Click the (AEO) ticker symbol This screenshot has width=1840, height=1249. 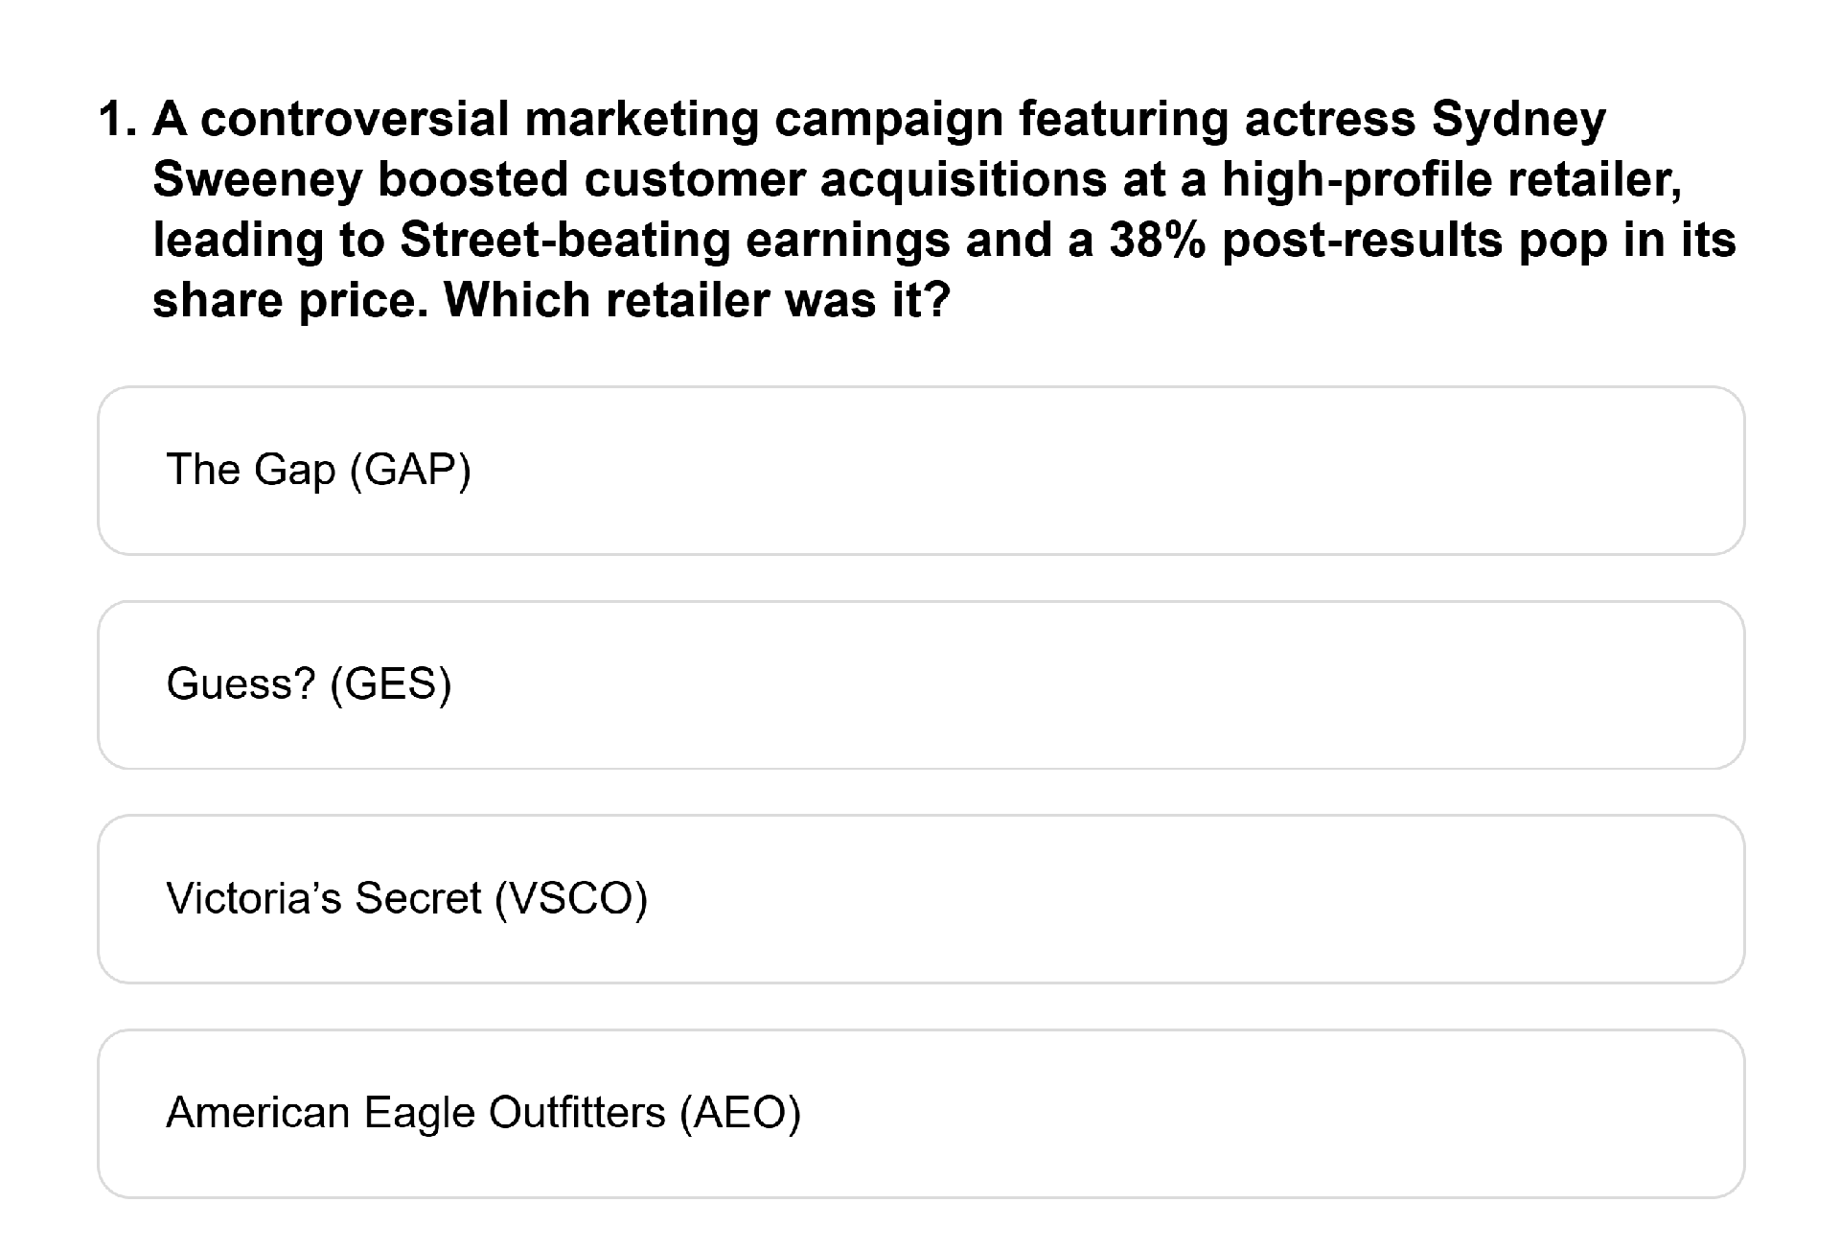[x=740, y=1114]
